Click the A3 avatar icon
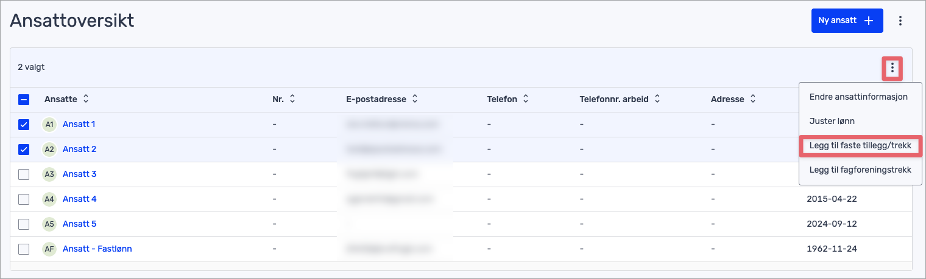The image size is (926, 279). click(x=50, y=174)
